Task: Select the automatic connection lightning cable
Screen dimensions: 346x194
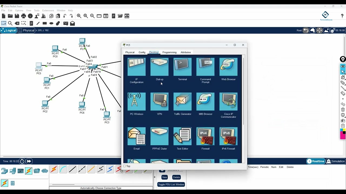Action: click(54, 169)
